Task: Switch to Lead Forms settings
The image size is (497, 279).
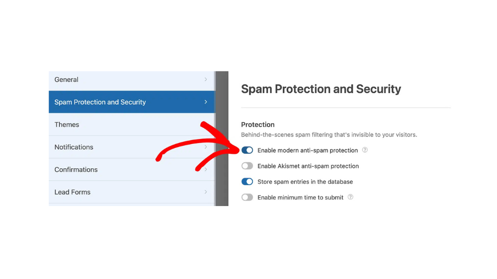Action: [132, 192]
